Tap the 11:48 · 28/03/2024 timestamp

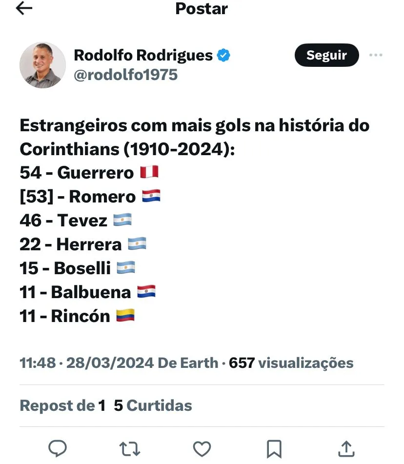(x=85, y=363)
